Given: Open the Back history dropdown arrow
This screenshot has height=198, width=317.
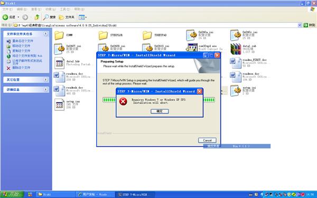Looking at the screenshot, I should coord(18,17).
